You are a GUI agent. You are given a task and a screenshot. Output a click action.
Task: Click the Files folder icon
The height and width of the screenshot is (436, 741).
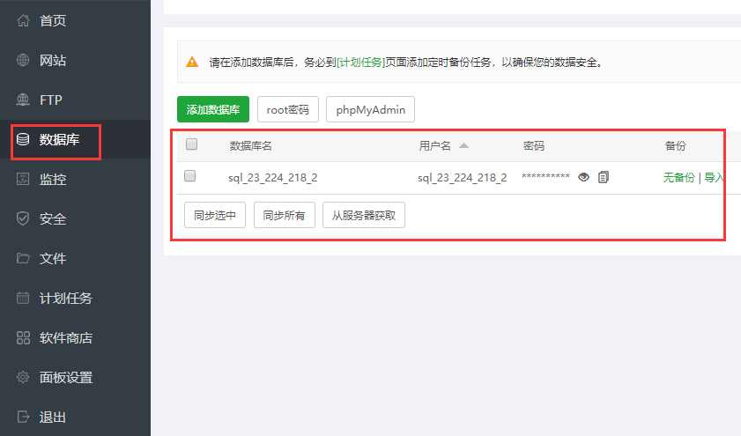point(23,259)
